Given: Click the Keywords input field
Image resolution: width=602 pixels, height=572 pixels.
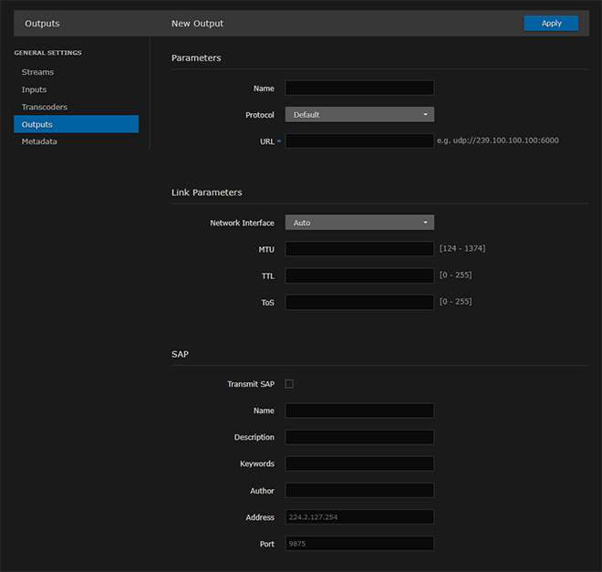Looking at the screenshot, I should click(359, 463).
